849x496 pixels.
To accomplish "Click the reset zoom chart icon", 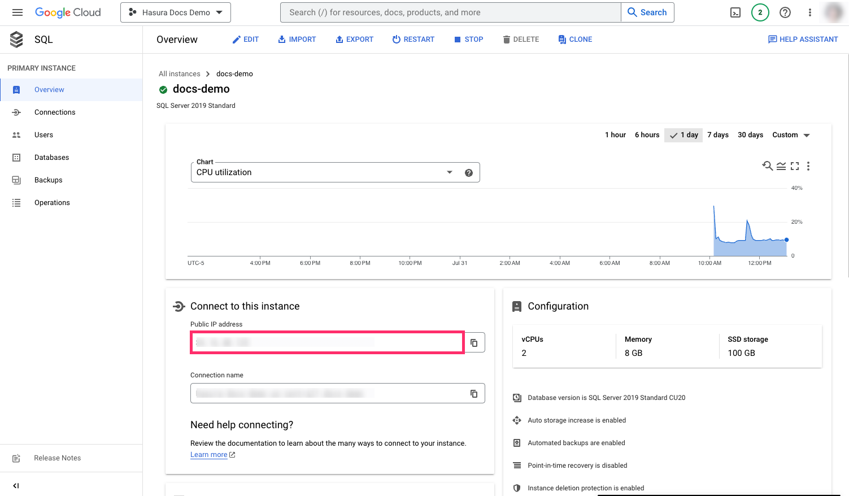I will 767,166.
